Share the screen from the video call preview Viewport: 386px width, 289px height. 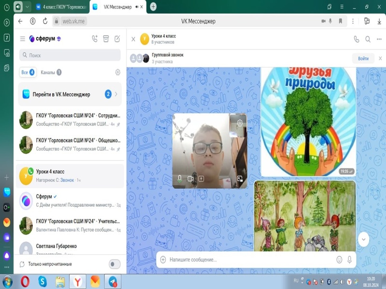click(x=201, y=179)
